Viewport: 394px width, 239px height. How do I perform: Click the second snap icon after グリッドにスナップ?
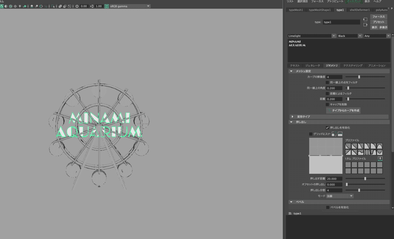(x=340, y=134)
